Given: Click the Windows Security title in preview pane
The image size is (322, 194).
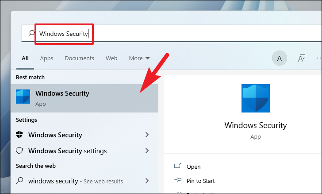Looking at the screenshot, I should click(256, 125).
